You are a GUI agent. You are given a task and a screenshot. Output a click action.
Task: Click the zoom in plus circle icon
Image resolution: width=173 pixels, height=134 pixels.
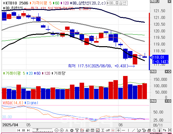pyautogui.click(x=62, y=130)
